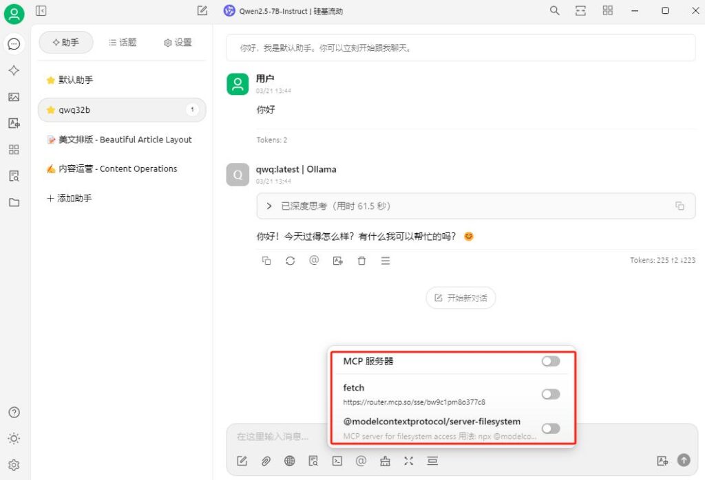705x480 pixels.
Task: Select knowledge base in input toolbar
Action: [313, 461]
